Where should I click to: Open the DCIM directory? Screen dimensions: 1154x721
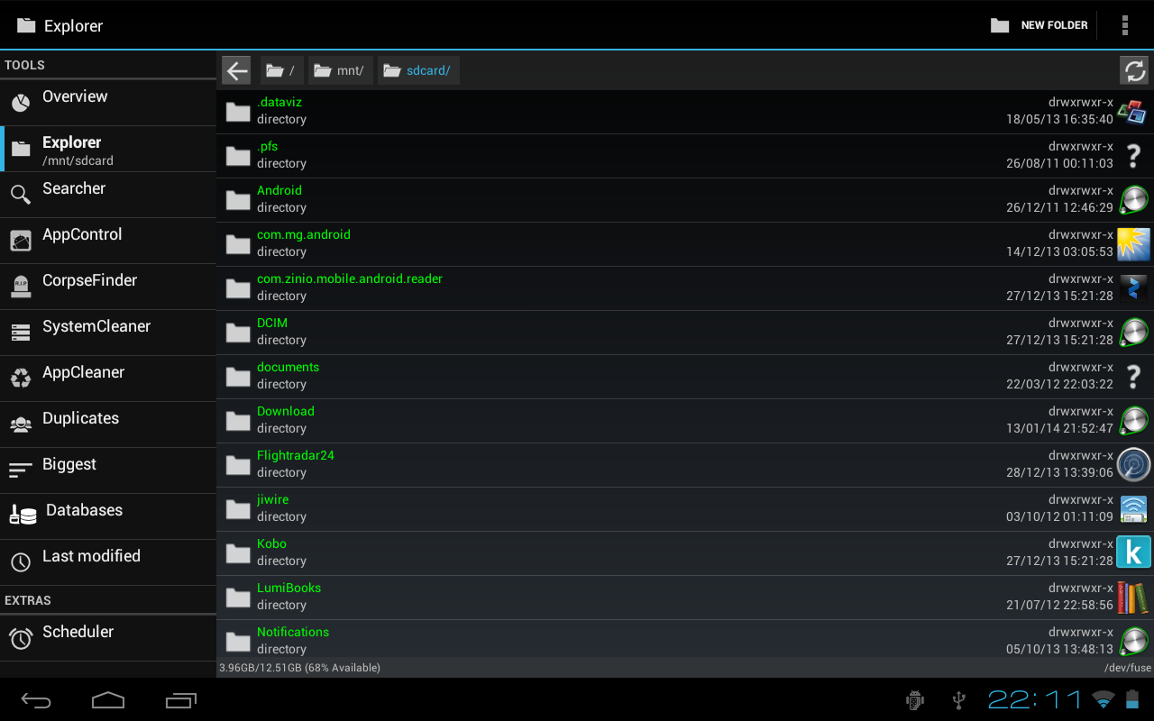pos(272,332)
